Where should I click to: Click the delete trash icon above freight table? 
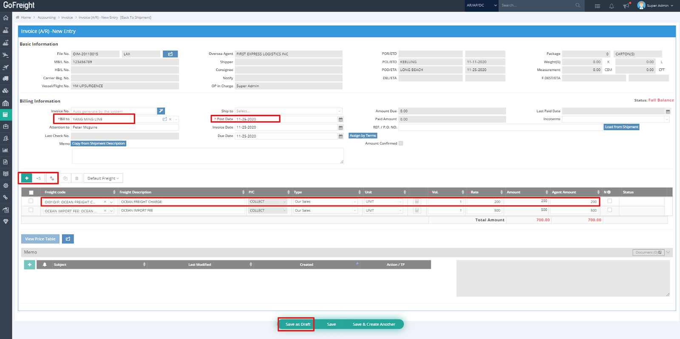[76, 178]
